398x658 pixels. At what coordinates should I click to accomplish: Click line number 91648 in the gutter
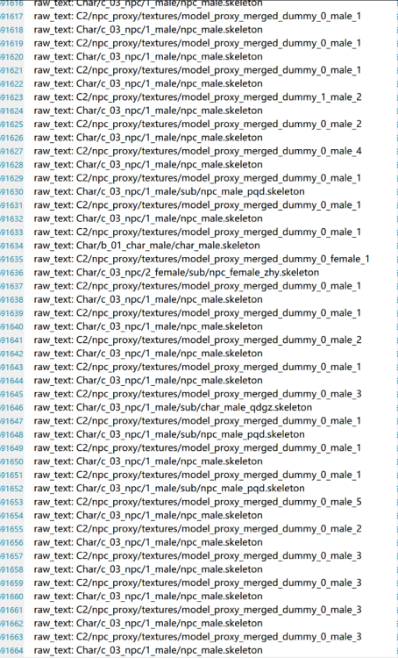11,434
